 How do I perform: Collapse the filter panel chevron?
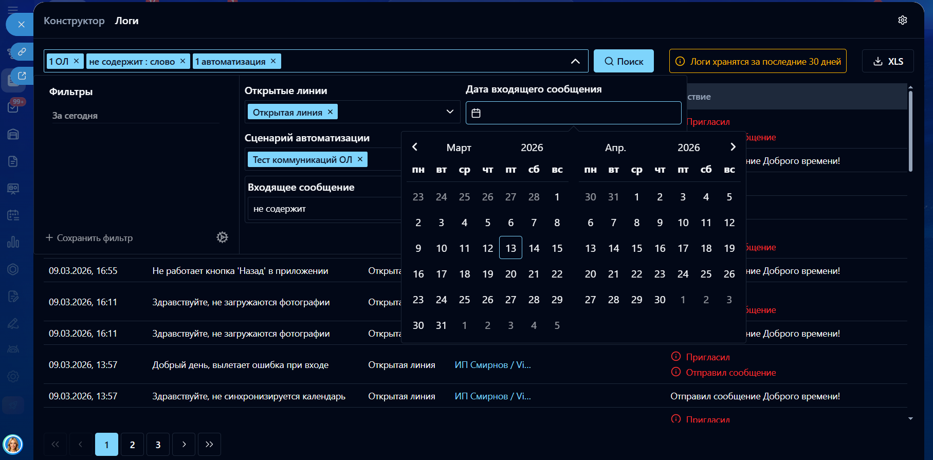coord(575,61)
